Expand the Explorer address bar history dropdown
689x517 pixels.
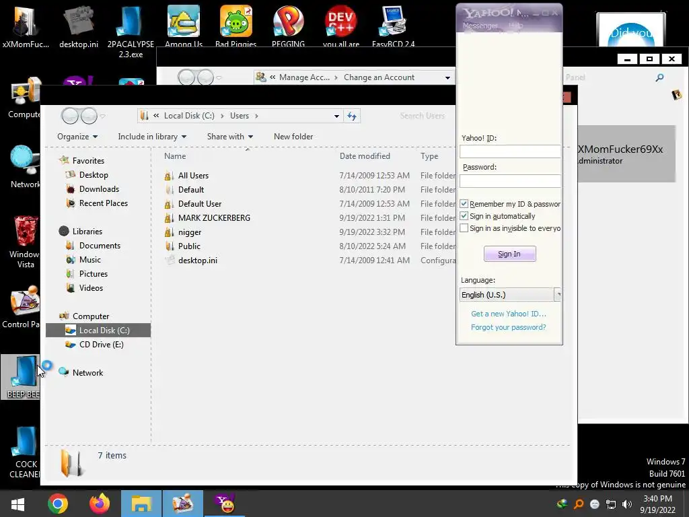pyautogui.click(x=336, y=116)
